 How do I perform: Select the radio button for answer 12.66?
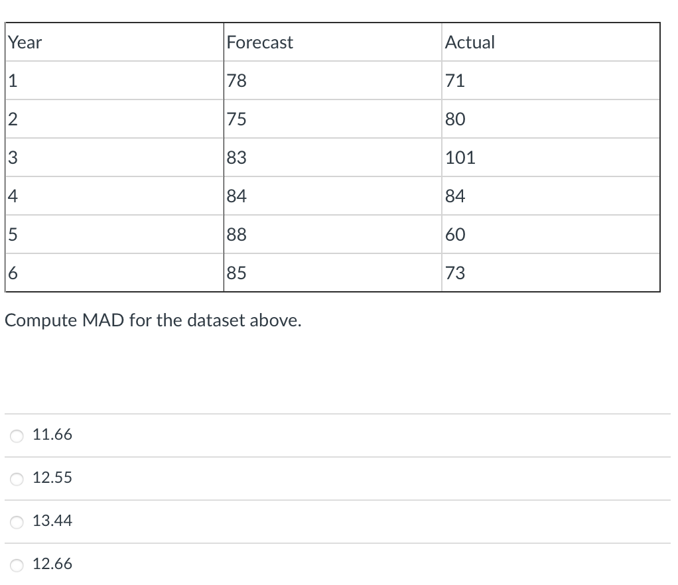coord(17,565)
